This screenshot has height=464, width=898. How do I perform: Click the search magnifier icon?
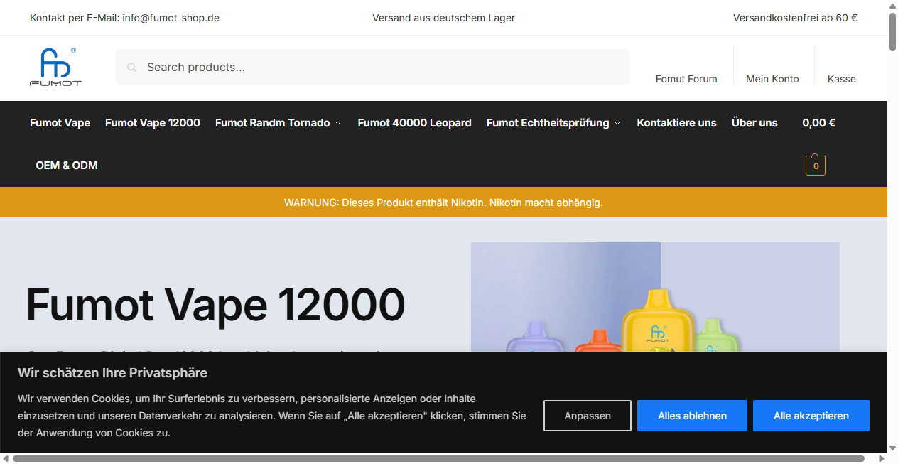pos(132,67)
